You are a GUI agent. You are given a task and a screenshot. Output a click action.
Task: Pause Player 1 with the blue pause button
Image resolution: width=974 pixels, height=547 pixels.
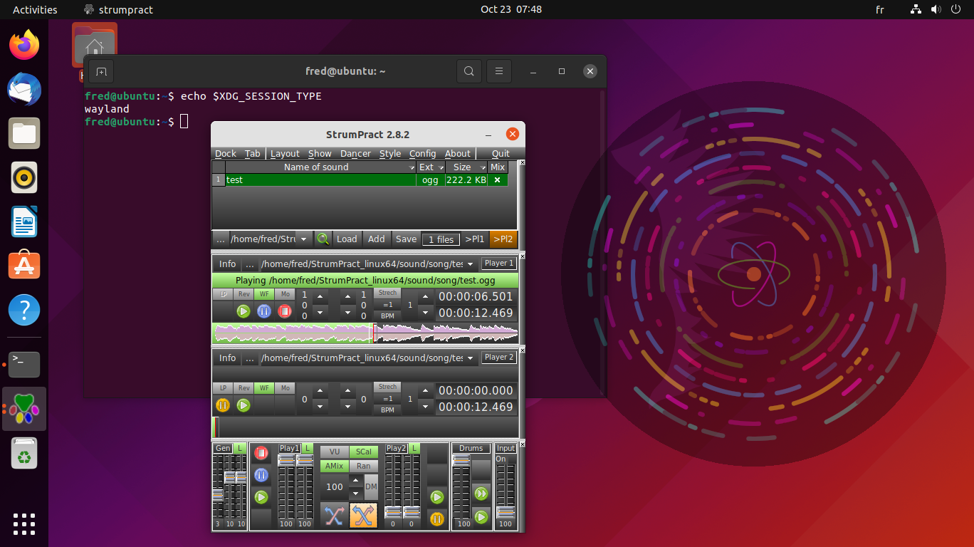(x=264, y=311)
